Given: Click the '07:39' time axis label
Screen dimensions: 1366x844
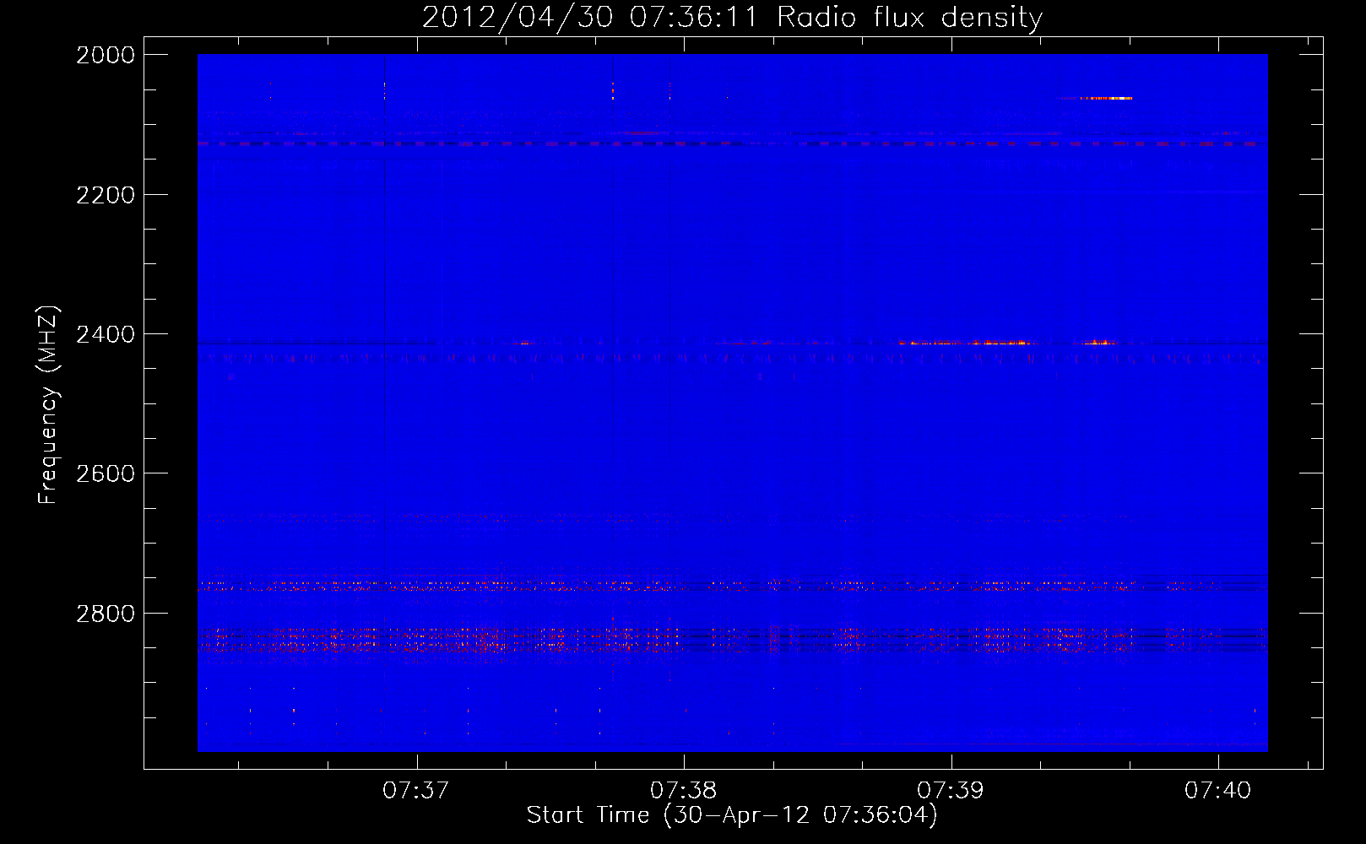Looking at the screenshot, I should point(951,790).
